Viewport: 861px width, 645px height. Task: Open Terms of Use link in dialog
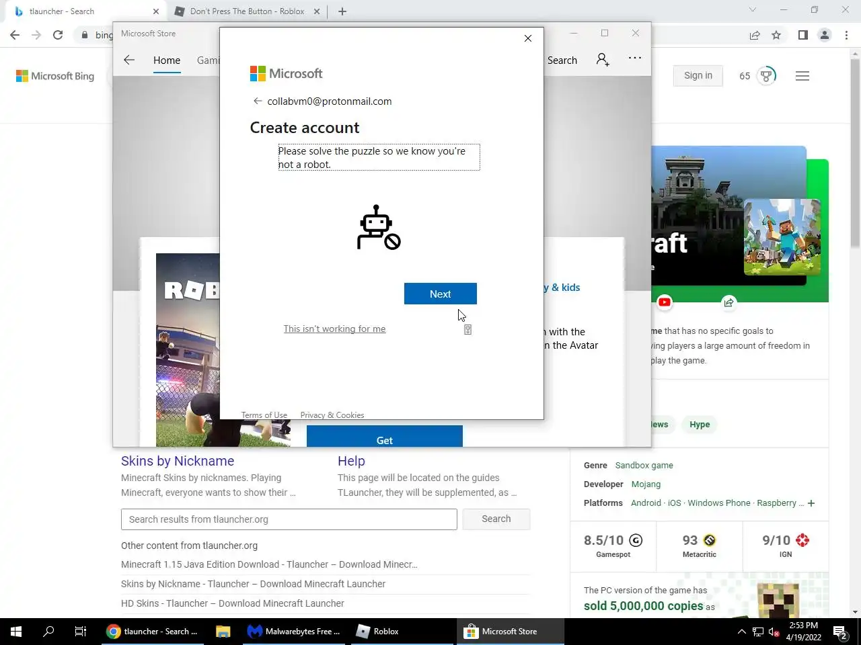tap(264, 415)
